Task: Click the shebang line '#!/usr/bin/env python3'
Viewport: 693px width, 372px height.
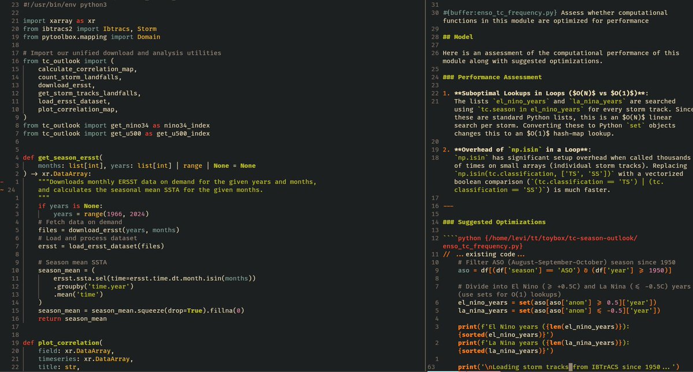Action: pos(65,5)
